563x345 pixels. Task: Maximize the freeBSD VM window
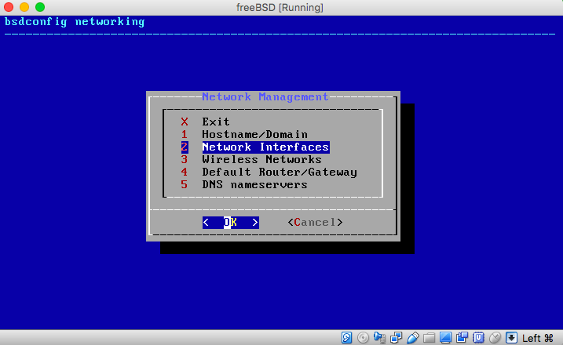point(40,7)
